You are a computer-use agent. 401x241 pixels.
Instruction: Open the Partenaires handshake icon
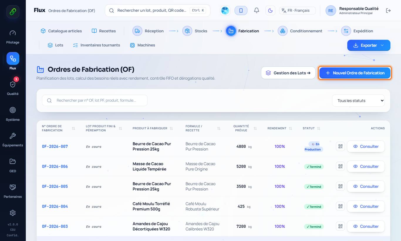pos(13,190)
